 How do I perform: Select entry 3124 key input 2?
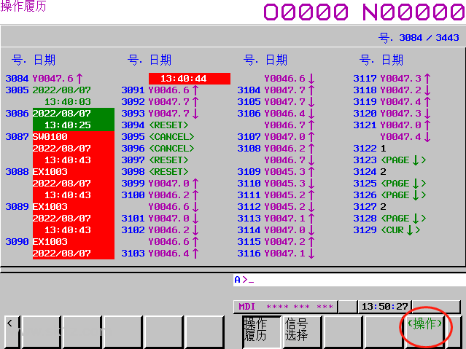point(370,172)
